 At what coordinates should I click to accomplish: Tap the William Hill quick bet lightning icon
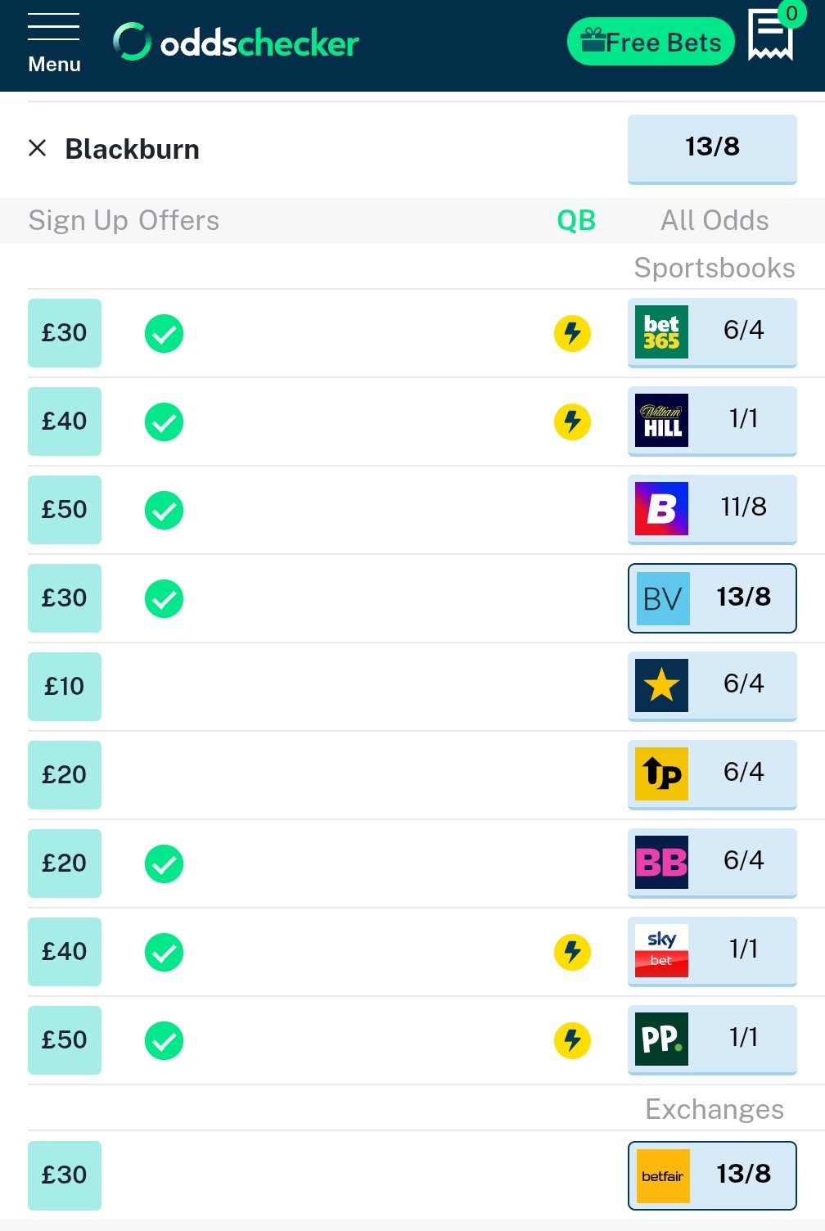click(572, 422)
